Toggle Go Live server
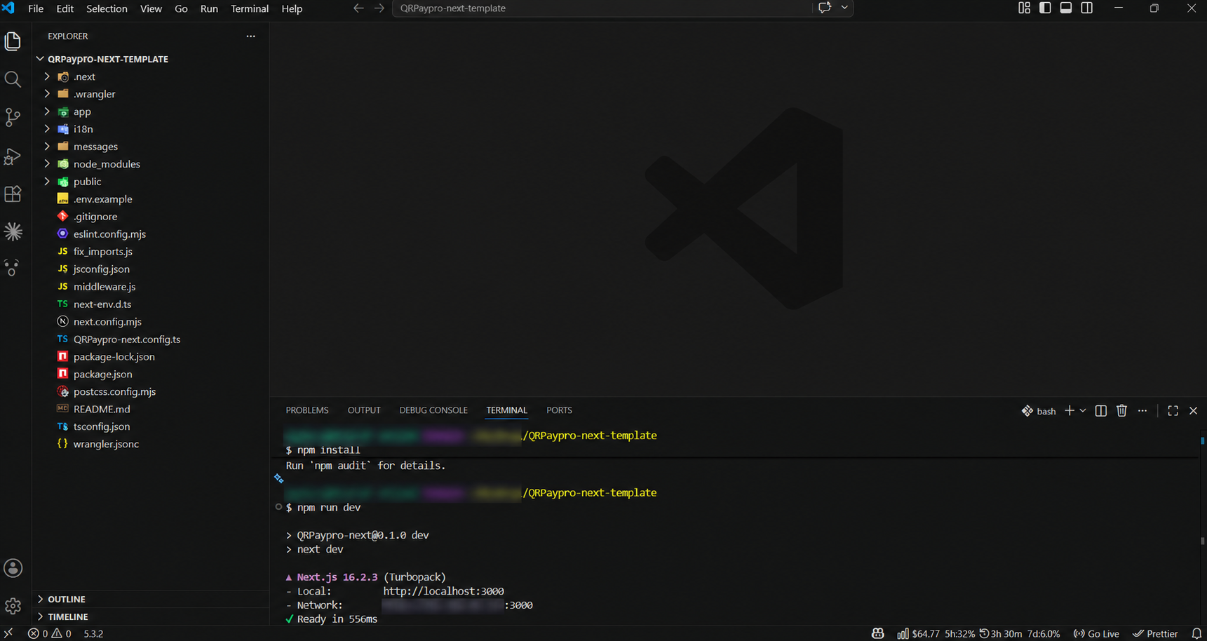The width and height of the screenshot is (1207, 641). [x=1096, y=633]
